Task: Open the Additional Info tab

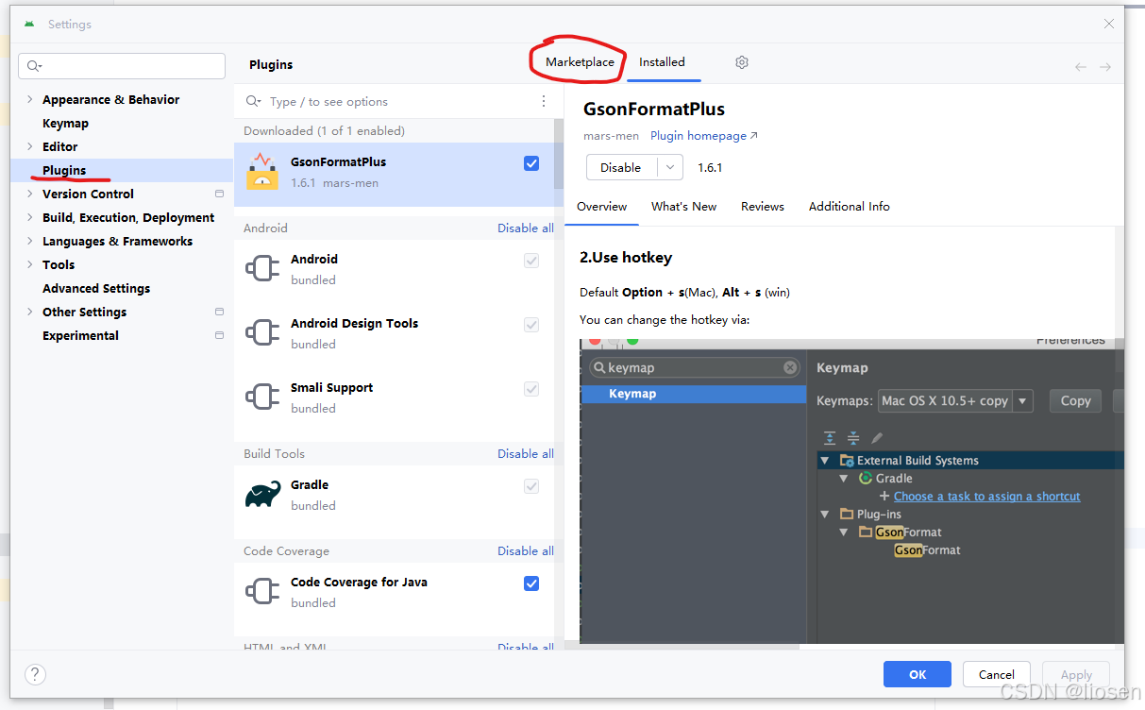Action: tap(850, 206)
